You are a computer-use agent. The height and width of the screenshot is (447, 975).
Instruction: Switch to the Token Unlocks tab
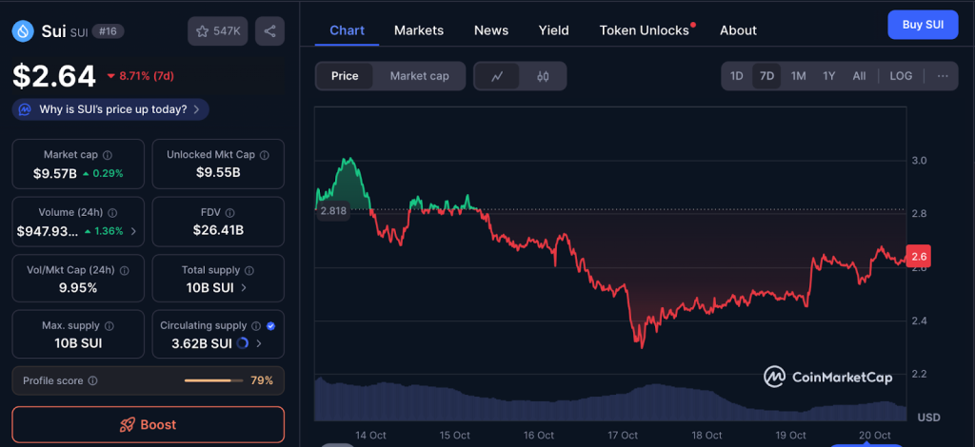645,30
